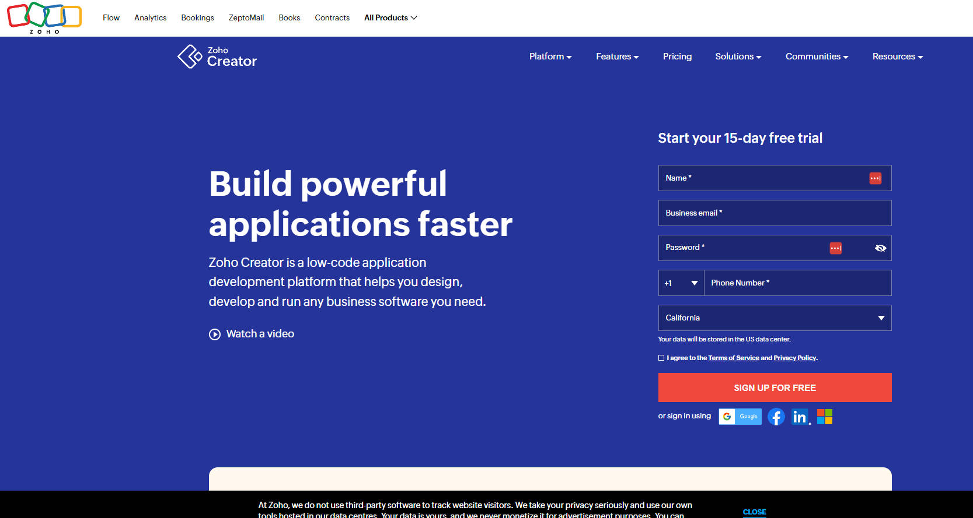Click the Business email input field
The height and width of the screenshot is (518, 973).
pos(775,213)
